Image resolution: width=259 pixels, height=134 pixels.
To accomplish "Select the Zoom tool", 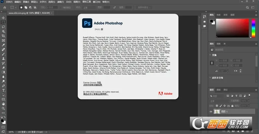I will tap(3, 108).
